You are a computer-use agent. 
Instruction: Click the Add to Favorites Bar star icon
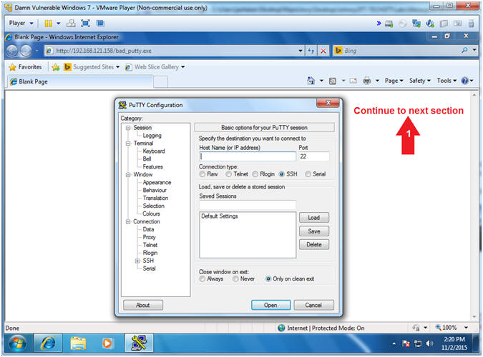(56, 67)
